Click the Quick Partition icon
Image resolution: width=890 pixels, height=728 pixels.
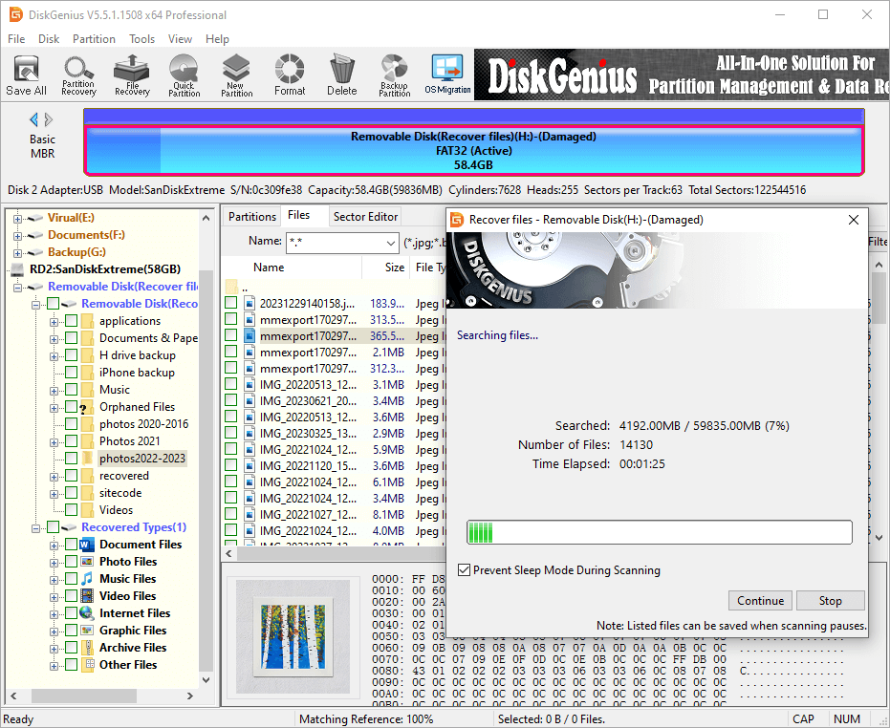pyautogui.click(x=184, y=75)
